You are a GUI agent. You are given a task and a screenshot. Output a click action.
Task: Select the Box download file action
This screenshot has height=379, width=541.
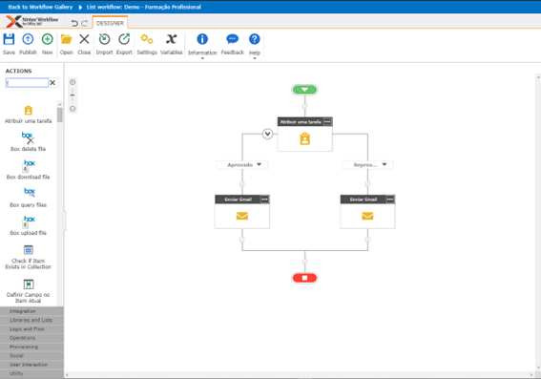pyautogui.click(x=29, y=170)
